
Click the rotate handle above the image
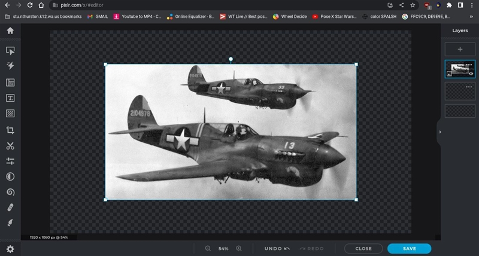point(231,59)
